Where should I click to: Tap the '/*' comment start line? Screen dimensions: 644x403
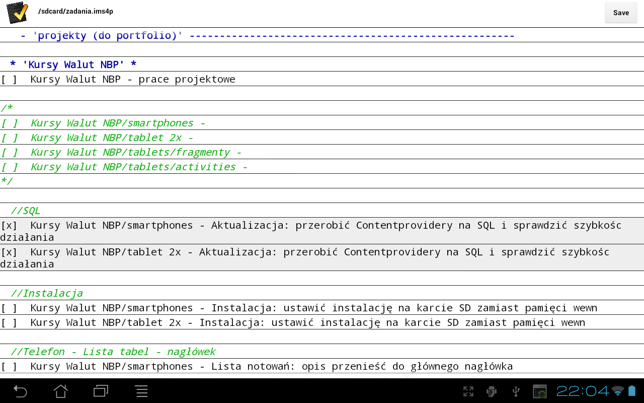322,108
